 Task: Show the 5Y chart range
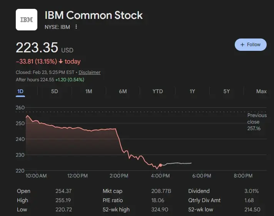[x=226, y=91]
